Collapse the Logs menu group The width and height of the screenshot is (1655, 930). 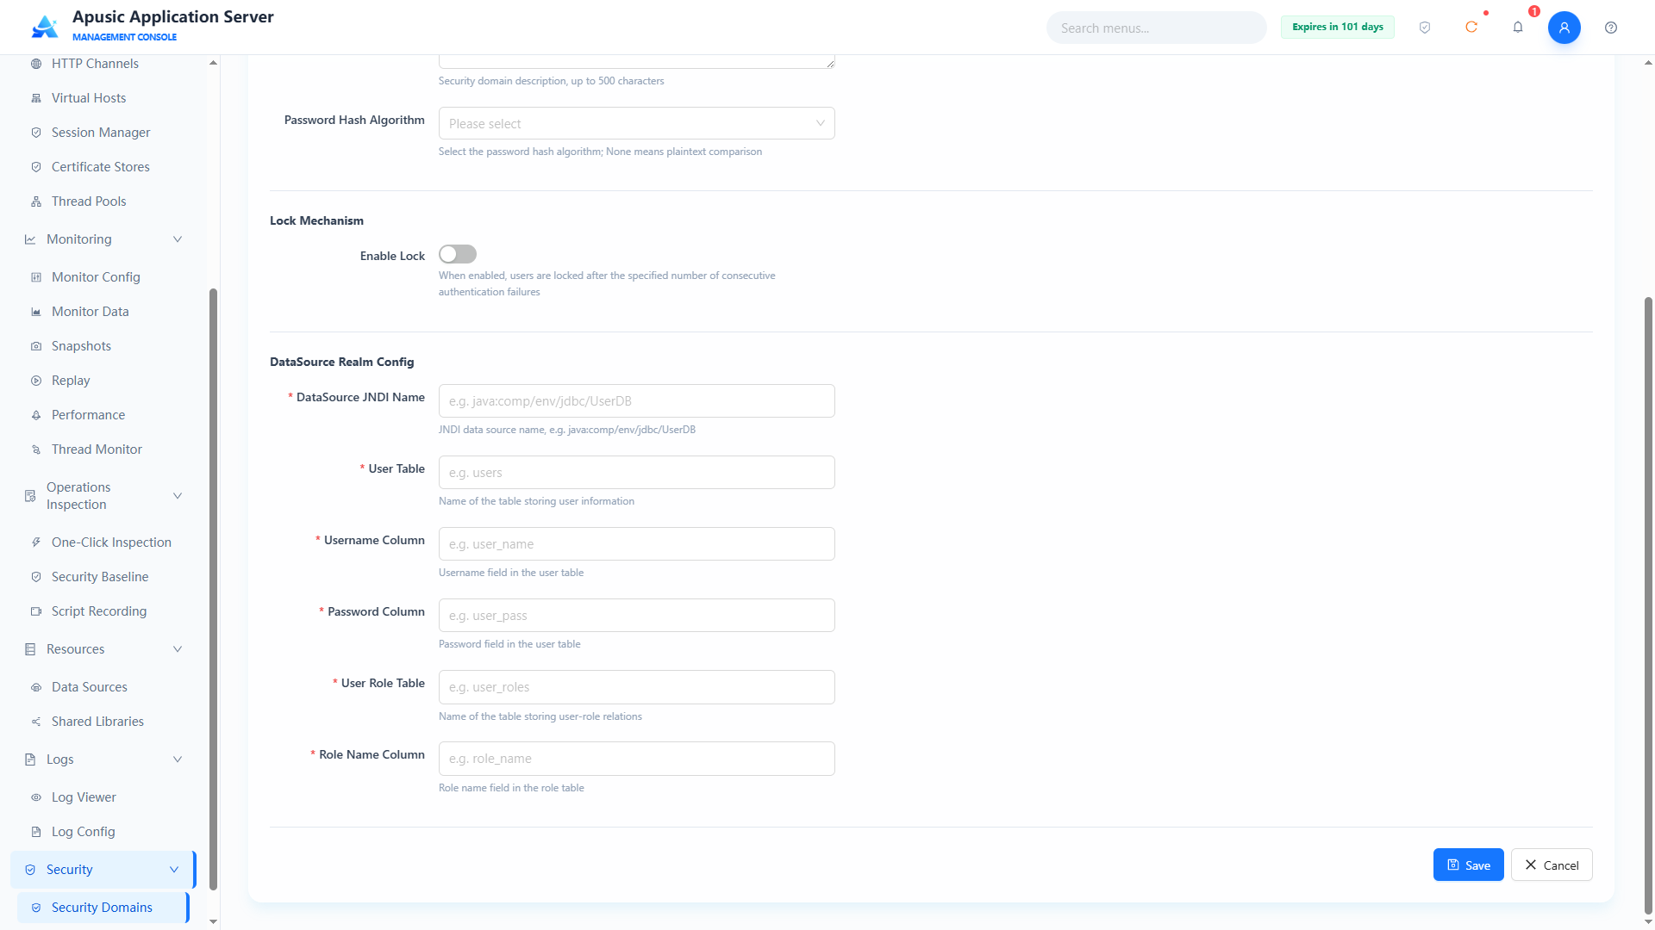coord(103,759)
